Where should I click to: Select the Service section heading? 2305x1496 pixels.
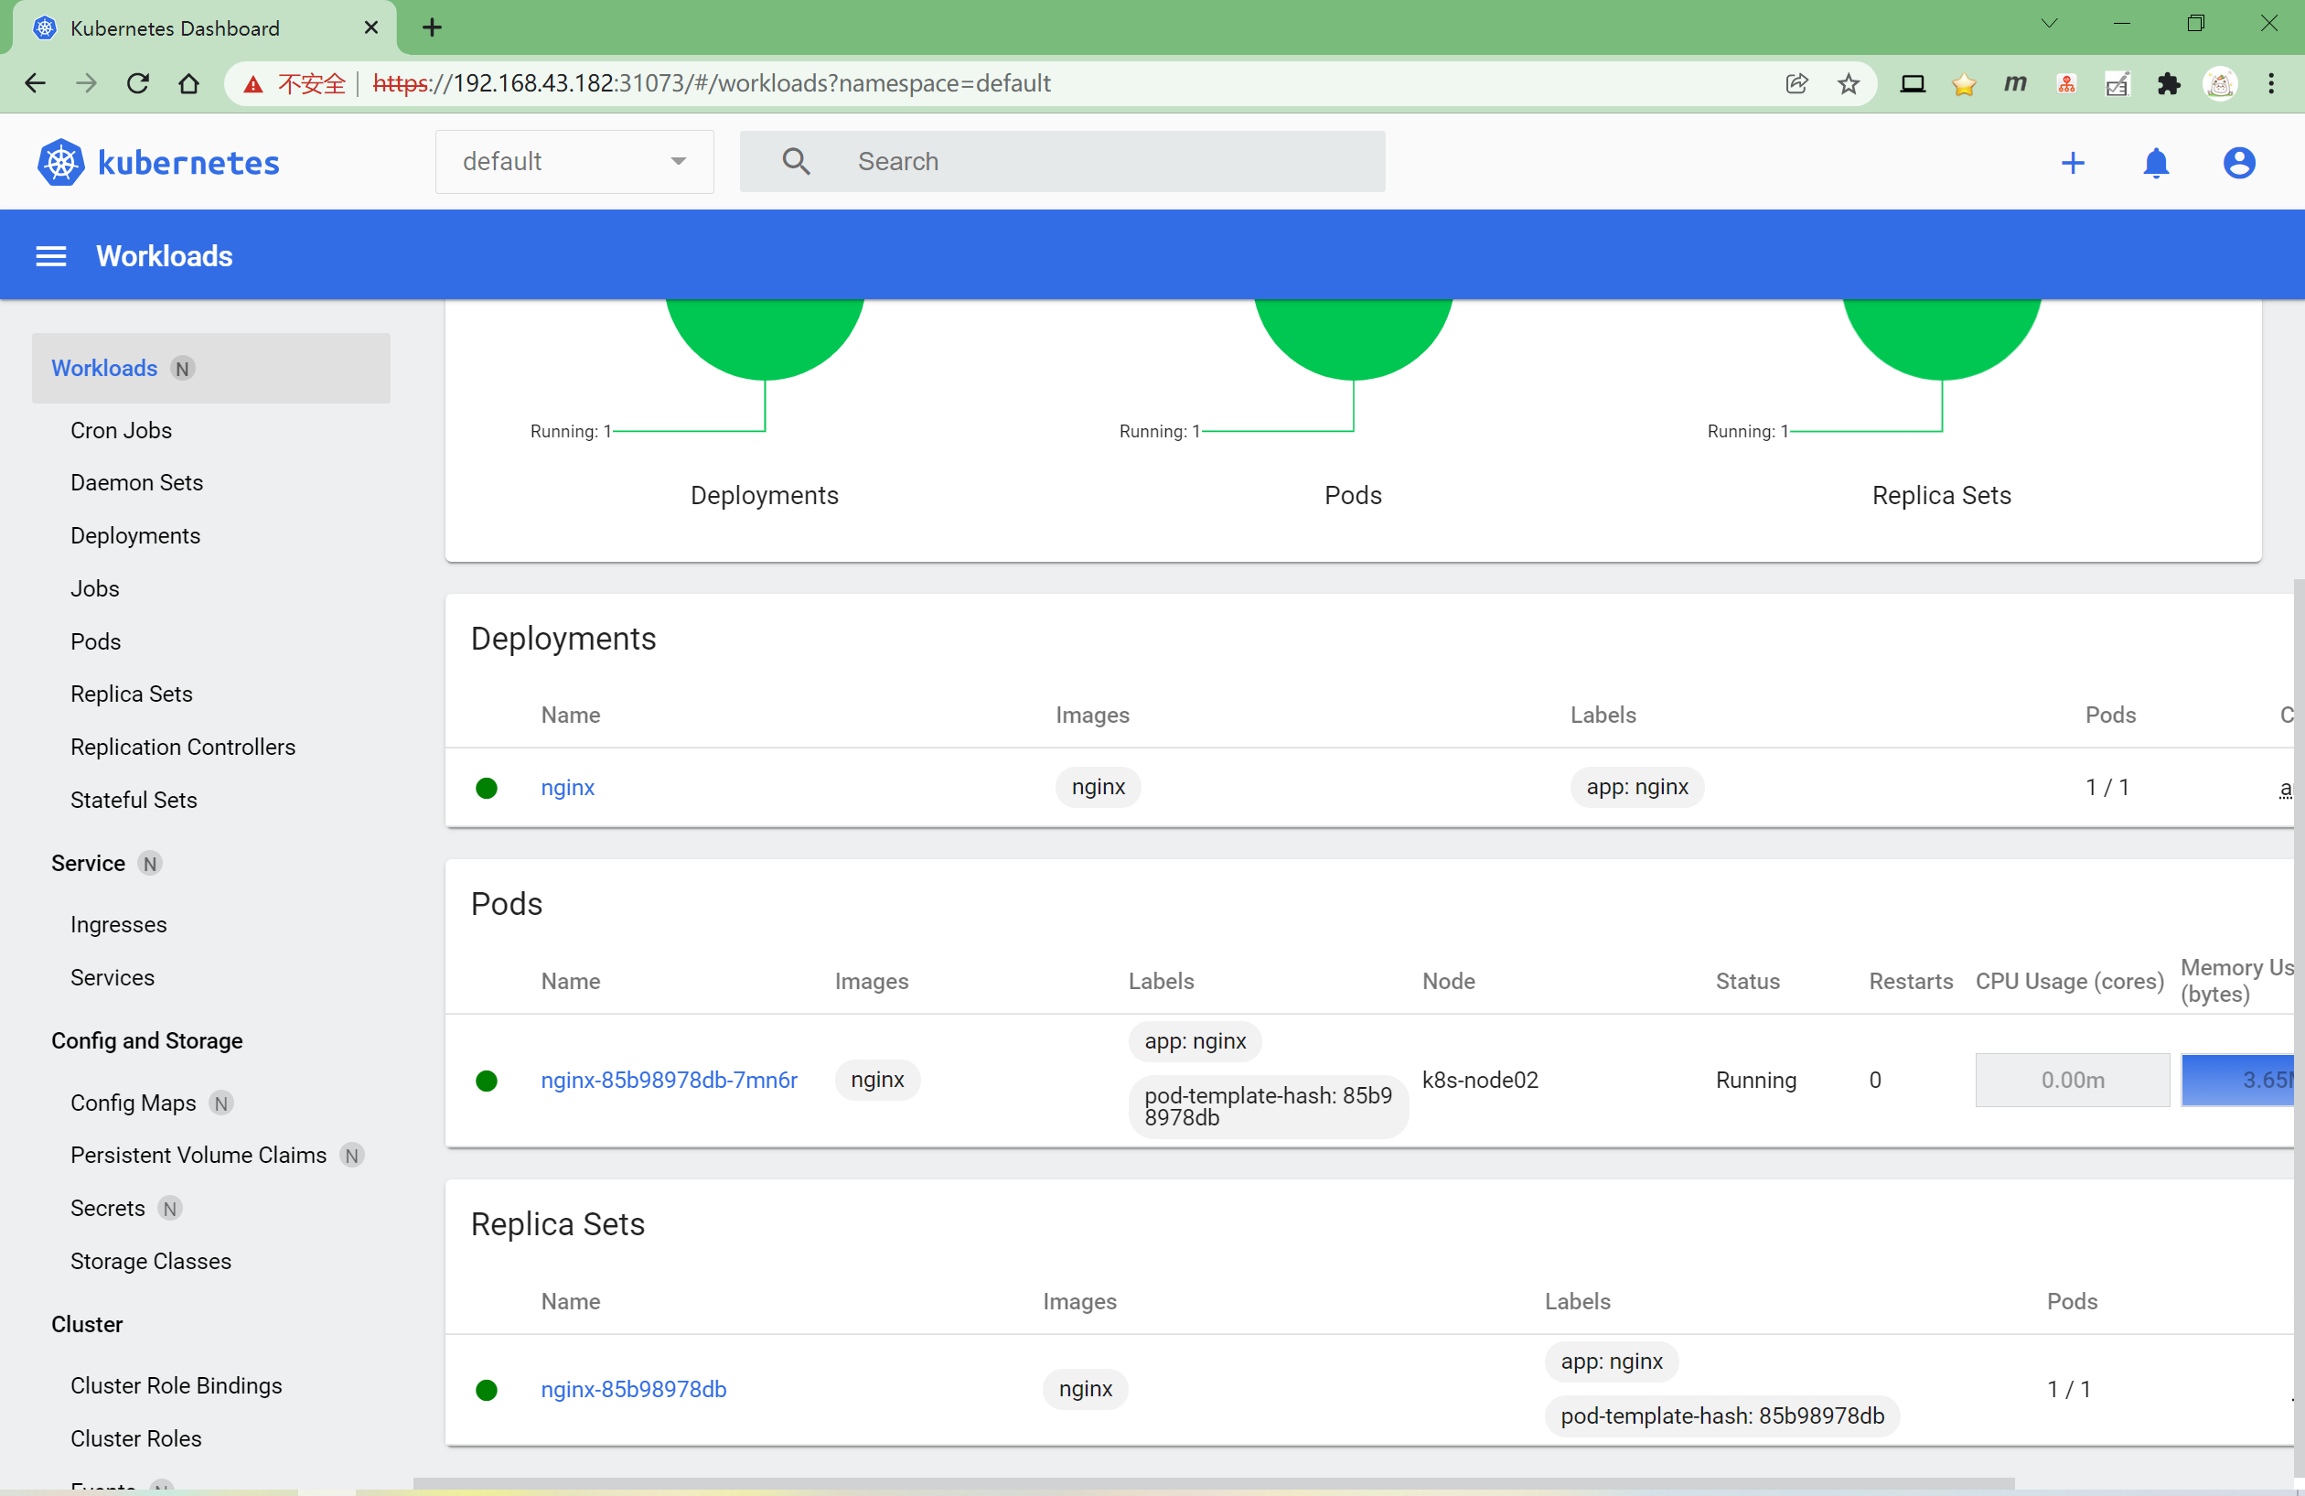[x=88, y=864]
